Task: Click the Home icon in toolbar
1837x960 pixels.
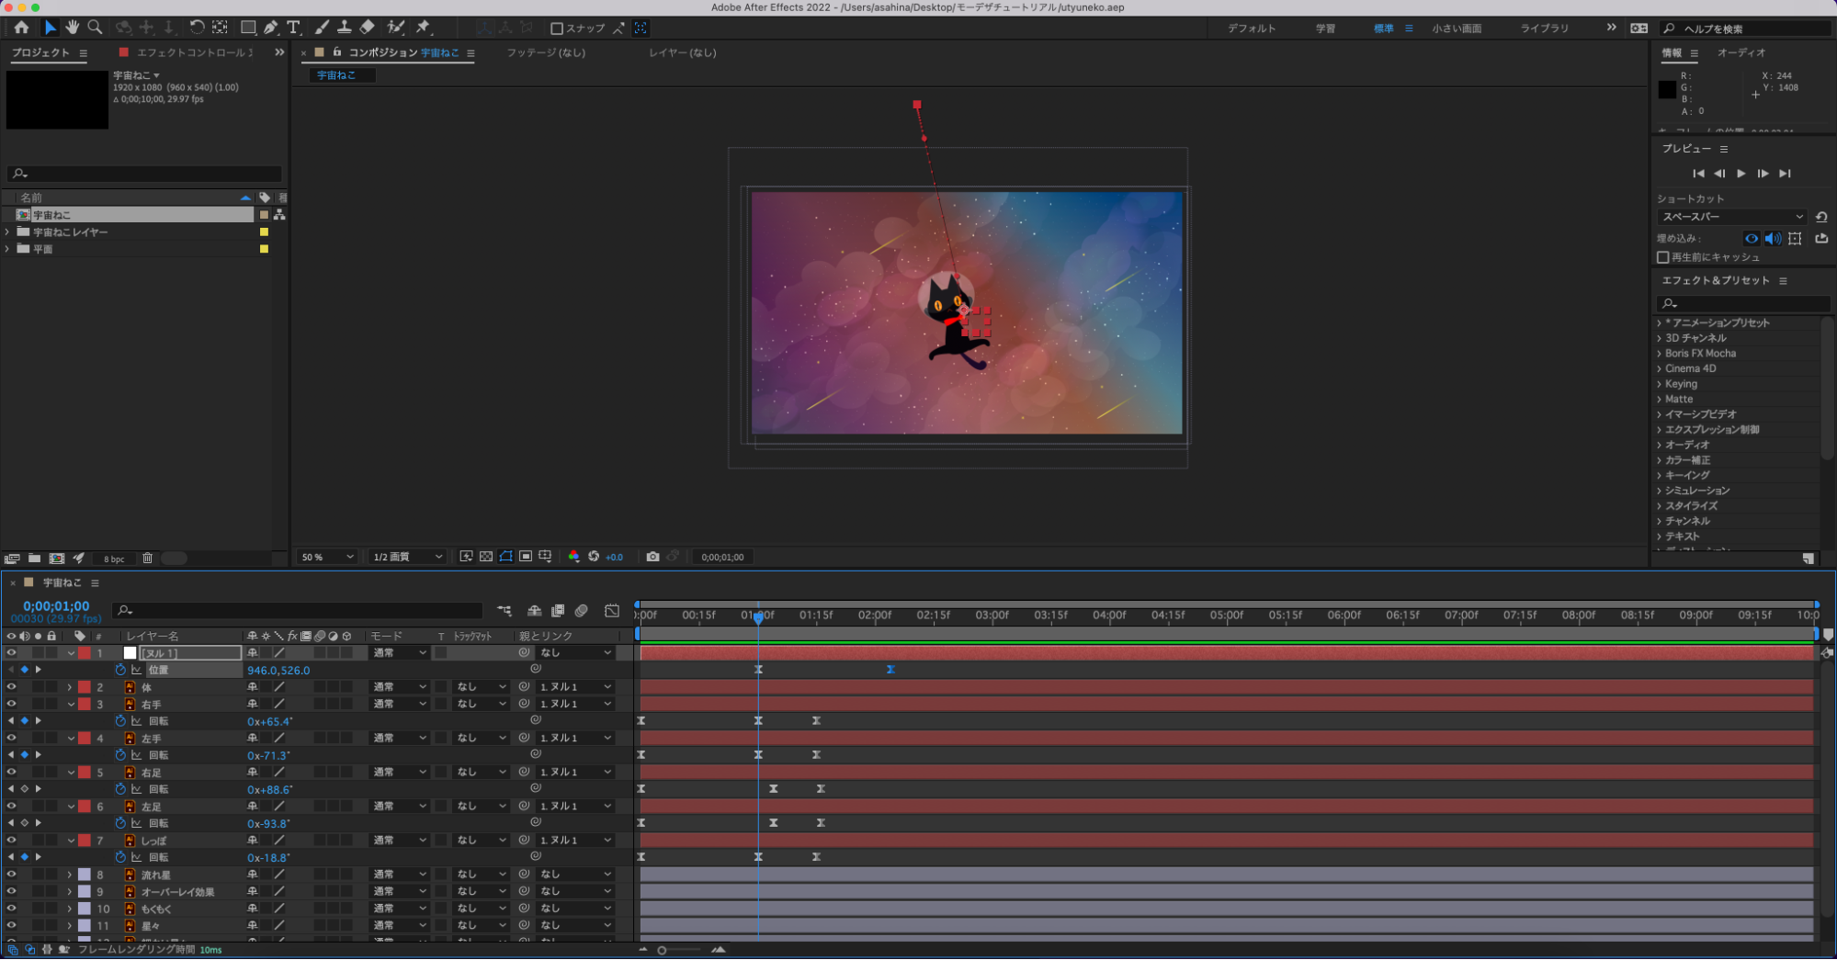Action: click(x=21, y=28)
